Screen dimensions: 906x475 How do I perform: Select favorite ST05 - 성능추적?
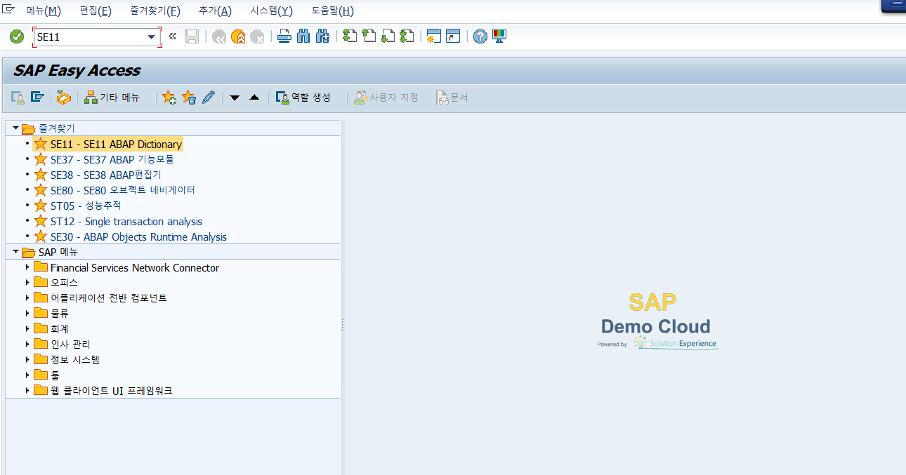[86, 206]
